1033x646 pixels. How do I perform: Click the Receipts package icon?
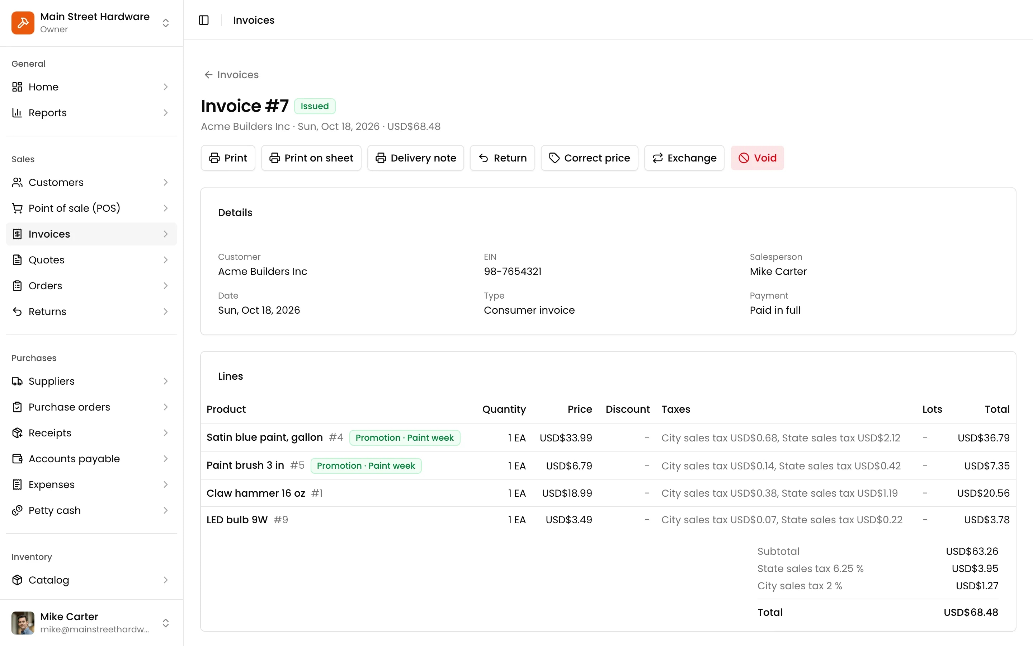(17, 433)
